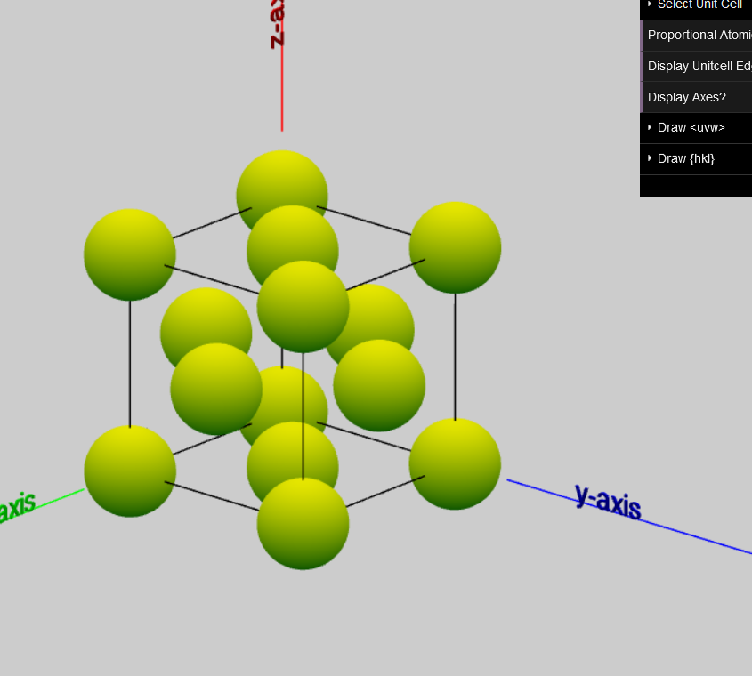Expand the Draw <uvw> submenu
This screenshot has height=676, width=752.
coord(649,127)
